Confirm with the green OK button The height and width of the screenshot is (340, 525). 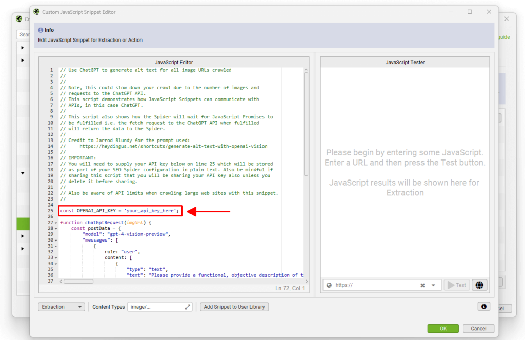[443, 328]
